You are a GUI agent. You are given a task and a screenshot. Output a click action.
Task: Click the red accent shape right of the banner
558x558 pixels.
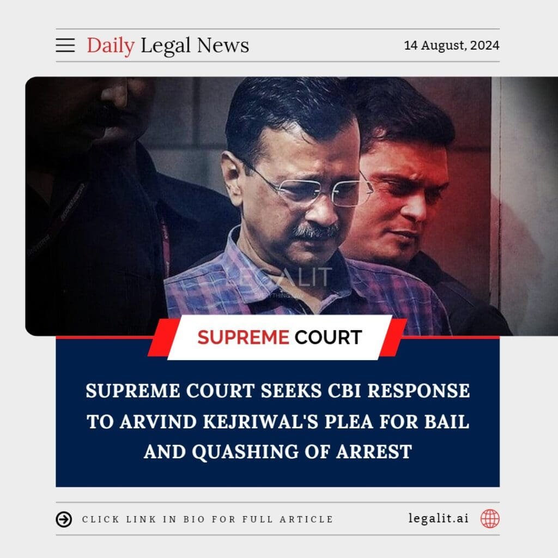click(393, 337)
